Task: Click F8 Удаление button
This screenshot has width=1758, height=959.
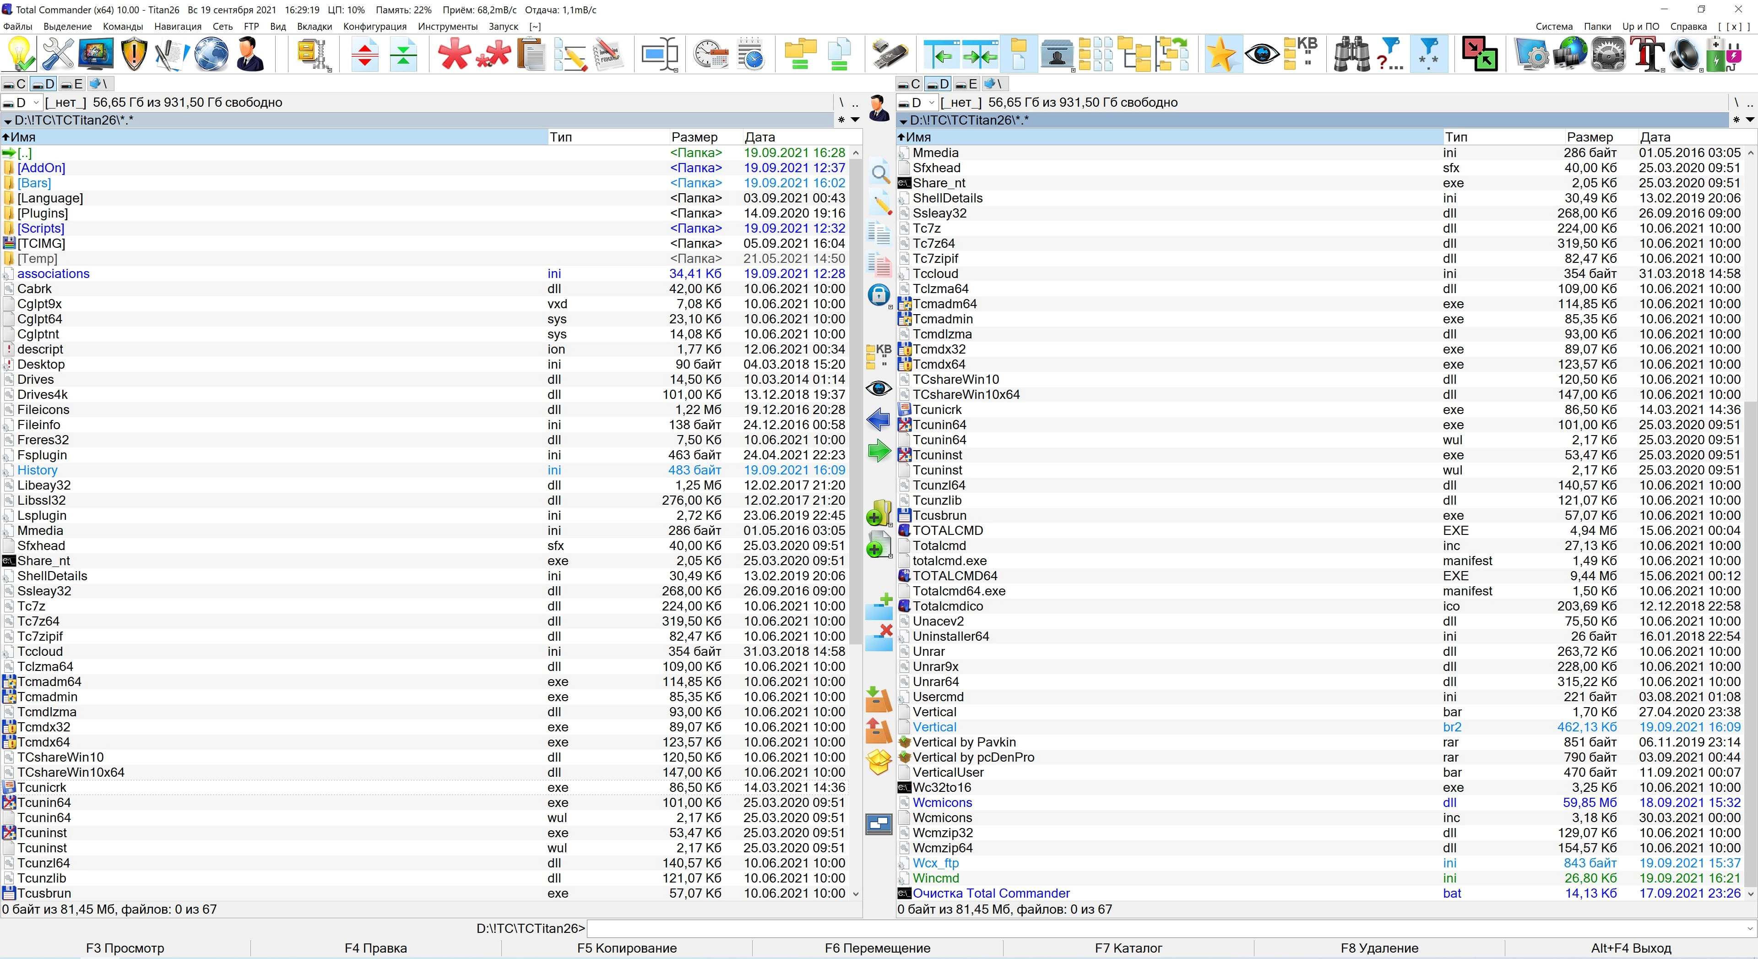Action: coord(1379,948)
